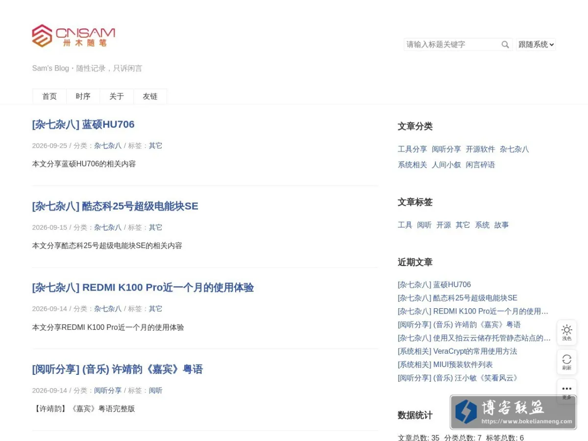Click tag 其它 under the REDMI K100 Pro post

(155, 309)
